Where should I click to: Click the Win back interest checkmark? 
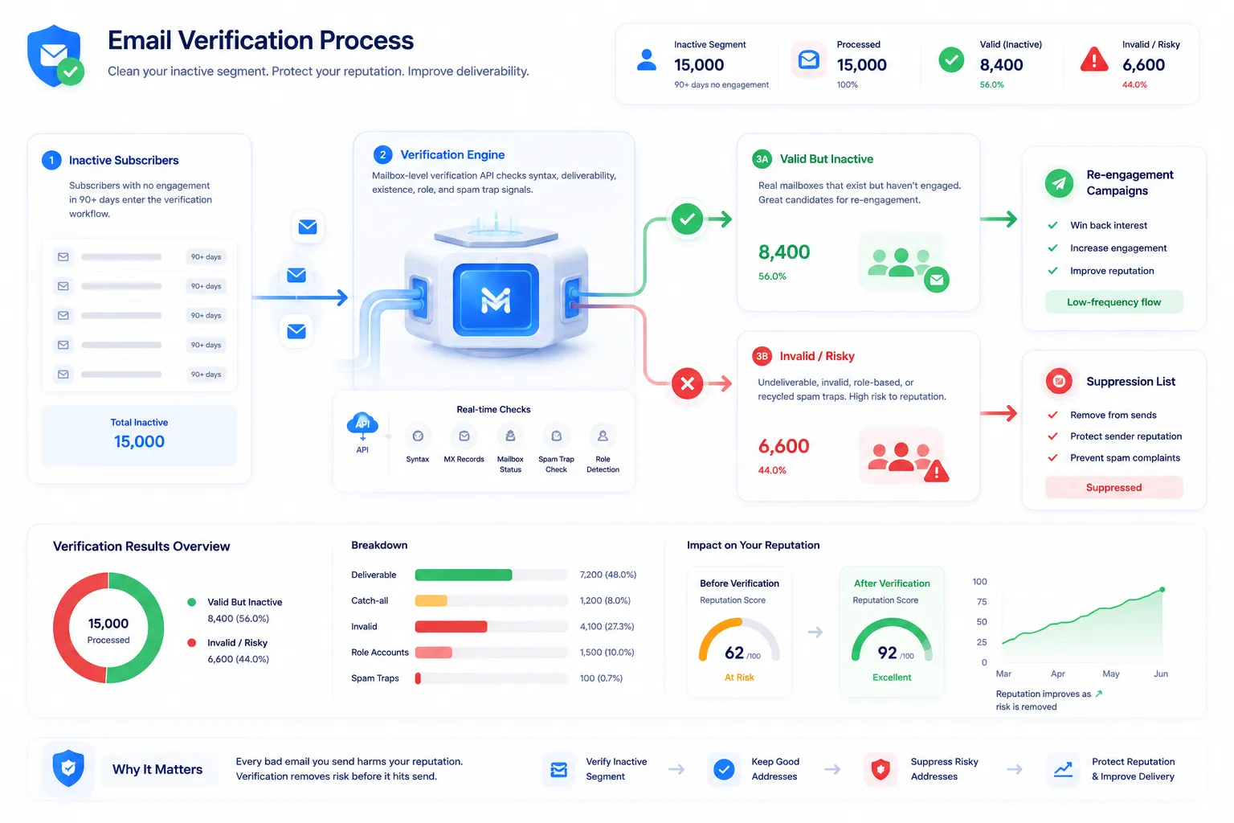tap(1052, 225)
